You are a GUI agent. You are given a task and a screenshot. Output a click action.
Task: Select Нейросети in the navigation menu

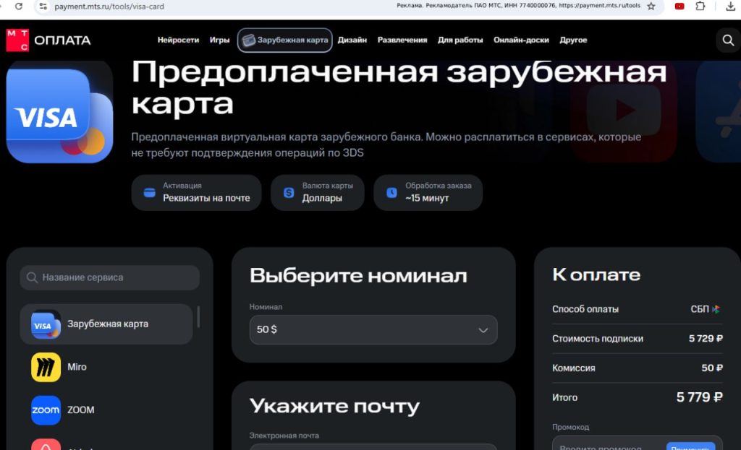[178, 40]
